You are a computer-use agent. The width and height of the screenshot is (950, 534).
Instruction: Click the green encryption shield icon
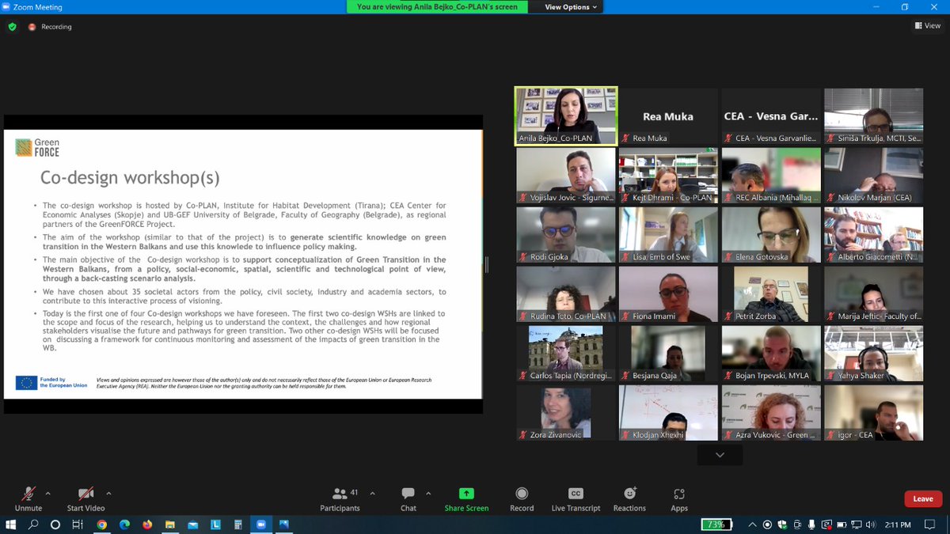12,26
